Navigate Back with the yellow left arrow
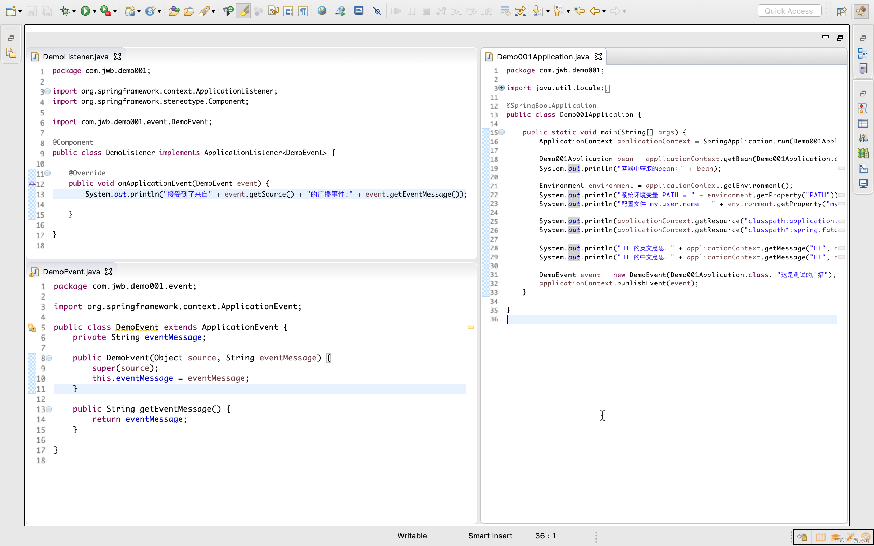 click(594, 11)
